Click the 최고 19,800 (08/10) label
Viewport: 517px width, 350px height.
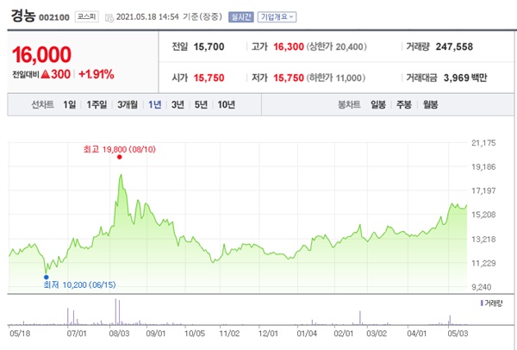[120, 149]
